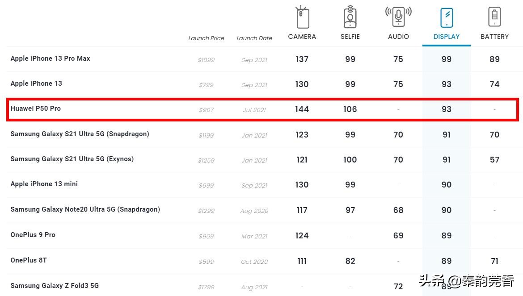Click the Battery category icon
523x296 pixels.
point(494,18)
